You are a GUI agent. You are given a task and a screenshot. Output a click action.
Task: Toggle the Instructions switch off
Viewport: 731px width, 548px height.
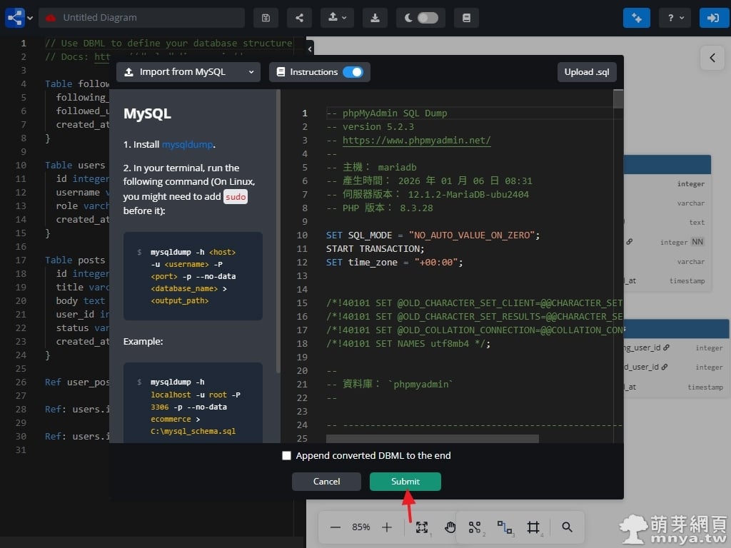353,72
